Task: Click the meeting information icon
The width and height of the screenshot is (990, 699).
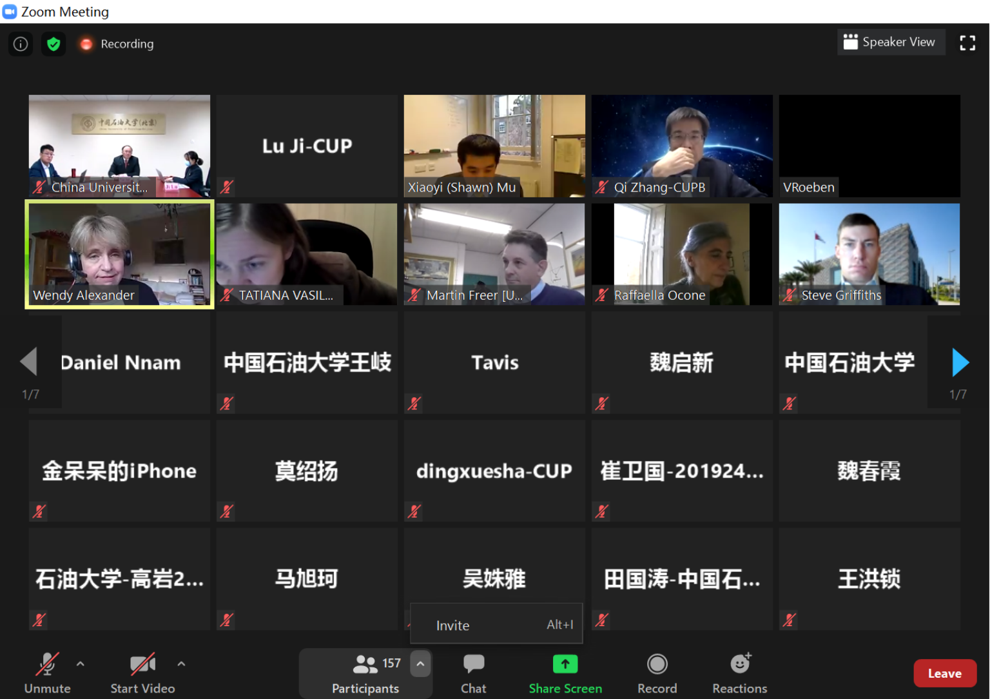Action: pos(20,44)
